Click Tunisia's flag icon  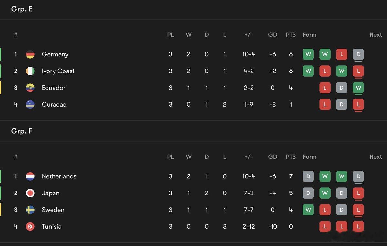(30, 227)
